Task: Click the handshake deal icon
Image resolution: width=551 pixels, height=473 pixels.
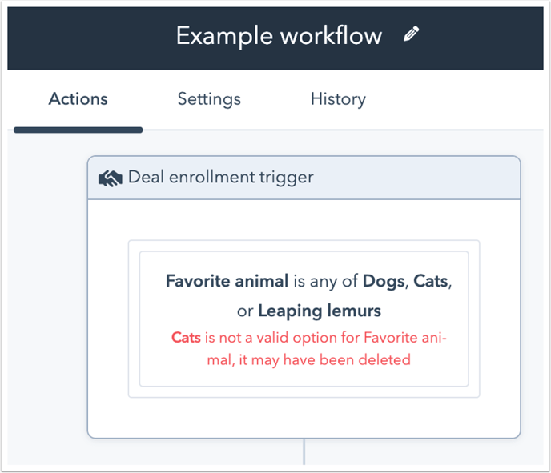Action: (x=111, y=178)
